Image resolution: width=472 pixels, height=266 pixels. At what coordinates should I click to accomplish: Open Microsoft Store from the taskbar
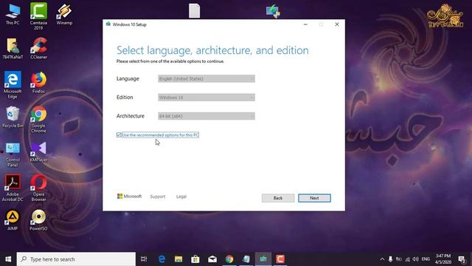point(195,259)
